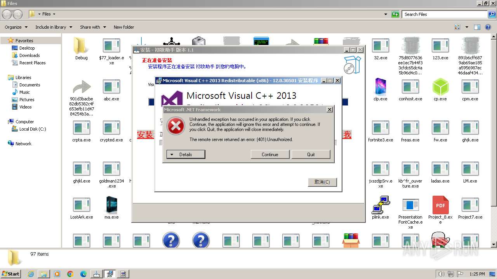This screenshot has height=279, width=497.
Task: Select Network in the navigation pane
Action: point(23,144)
